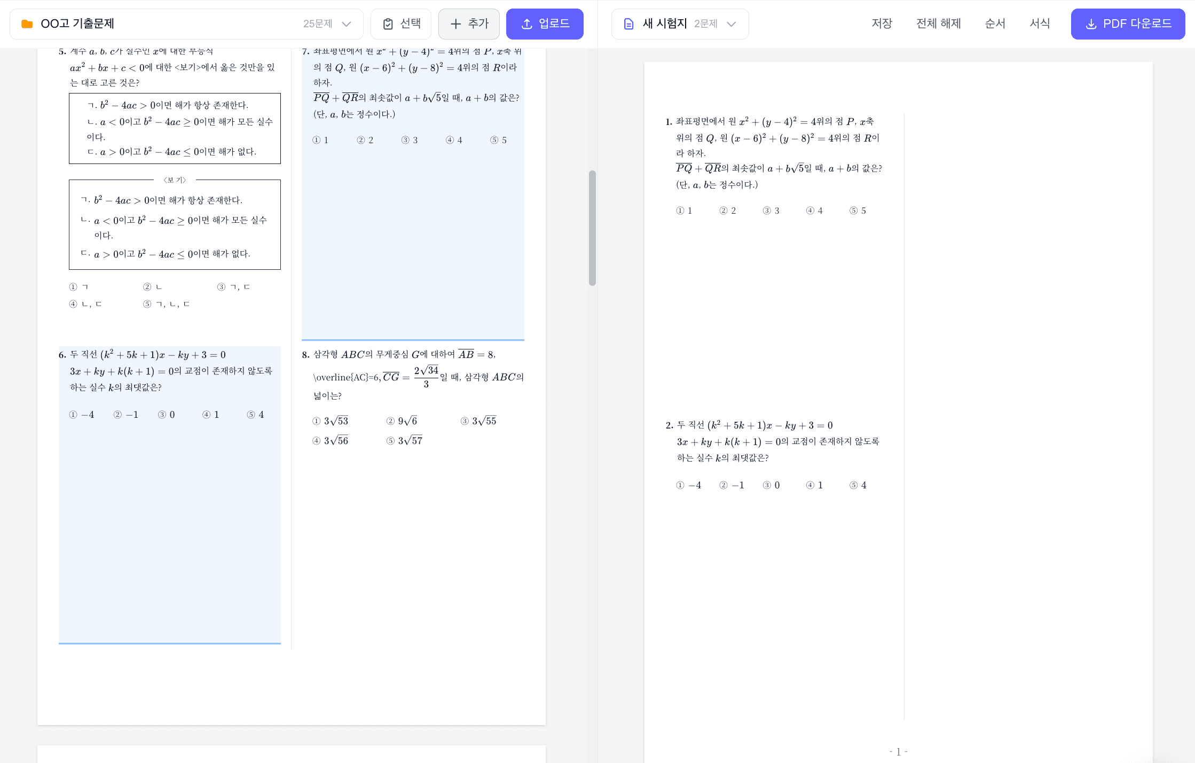Click choice ③ ㄱ, ㄷ in problem 5
Image resolution: width=1195 pixels, height=763 pixels.
(234, 287)
